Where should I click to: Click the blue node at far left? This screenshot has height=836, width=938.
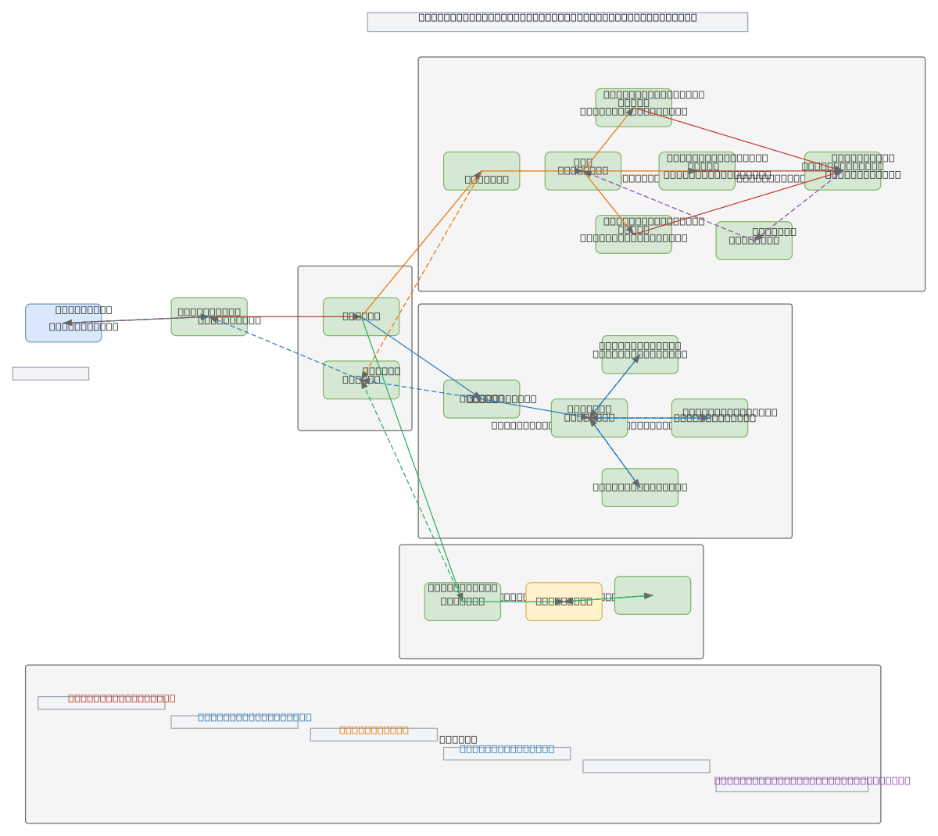pyautogui.click(x=63, y=323)
